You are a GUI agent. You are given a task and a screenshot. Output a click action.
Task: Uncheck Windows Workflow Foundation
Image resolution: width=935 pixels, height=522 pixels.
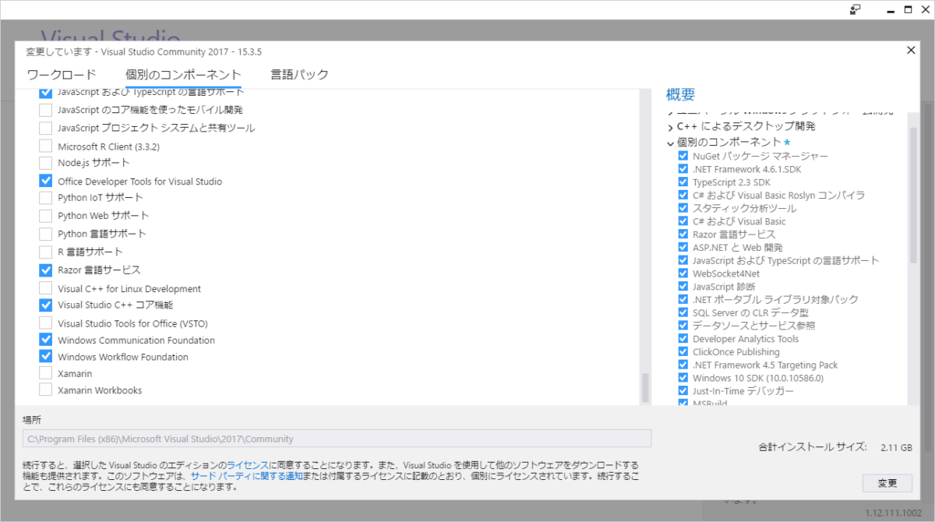click(45, 357)
